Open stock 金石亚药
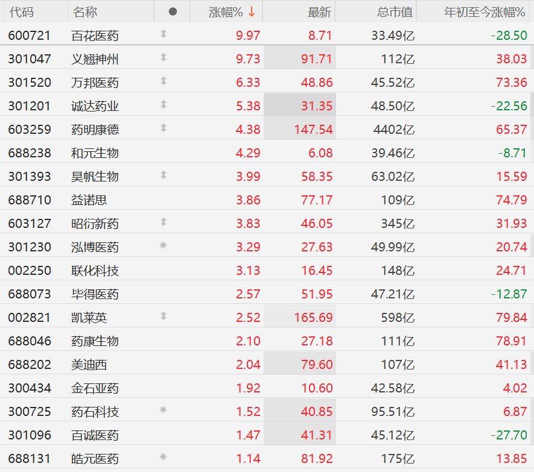The width and height of the screenshot is (534, 472). (x=95, y=388)
